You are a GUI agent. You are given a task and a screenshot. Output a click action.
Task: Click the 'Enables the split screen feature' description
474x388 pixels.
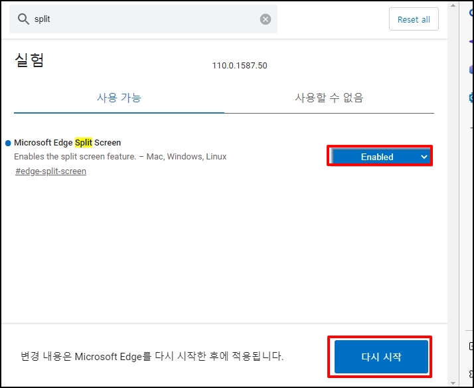coord(120,157)
